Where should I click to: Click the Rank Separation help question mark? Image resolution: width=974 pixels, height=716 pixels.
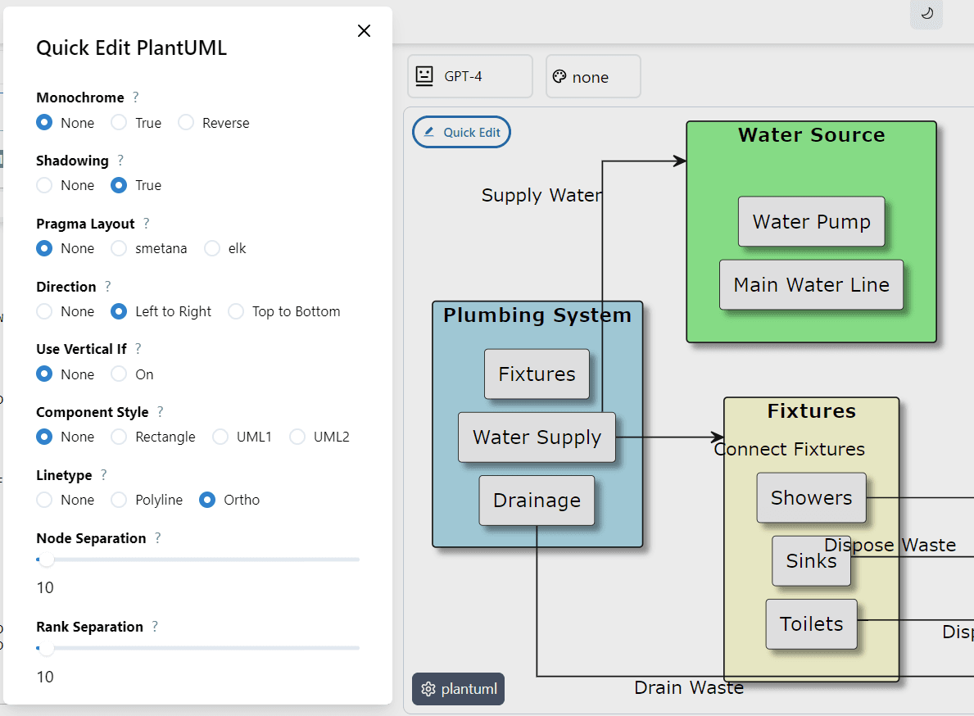coord(155,626)
